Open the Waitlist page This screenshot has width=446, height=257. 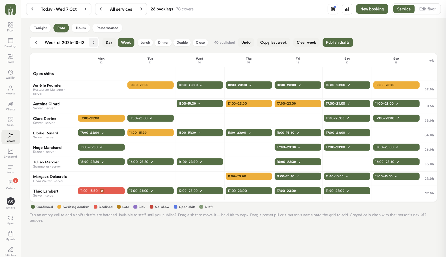tap(11, 74)
